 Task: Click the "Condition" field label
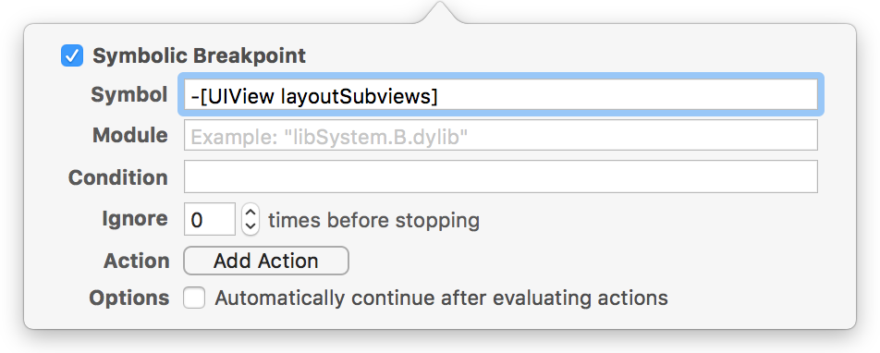[118, 177]
